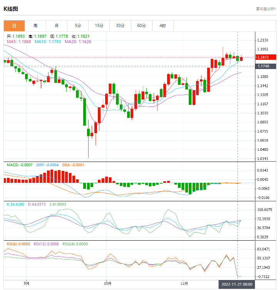Click the DIFF:-0.0004 label
Screen dimensions: 280x290
pyautogui.click(x=47, y=165)
